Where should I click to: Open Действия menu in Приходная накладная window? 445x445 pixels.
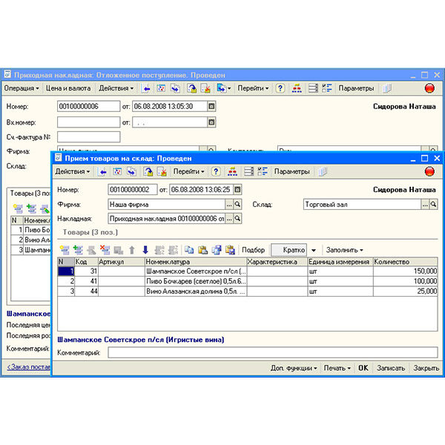[x=116, y=88]
